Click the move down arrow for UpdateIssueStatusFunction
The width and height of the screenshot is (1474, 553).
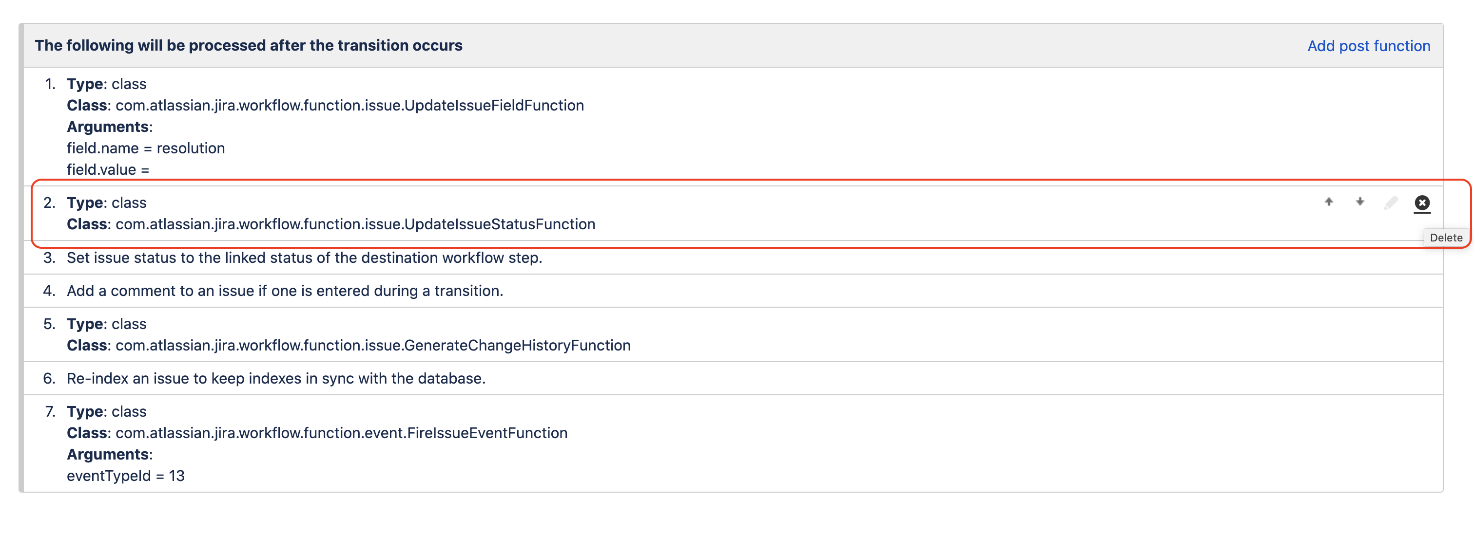coord(1360,202)
